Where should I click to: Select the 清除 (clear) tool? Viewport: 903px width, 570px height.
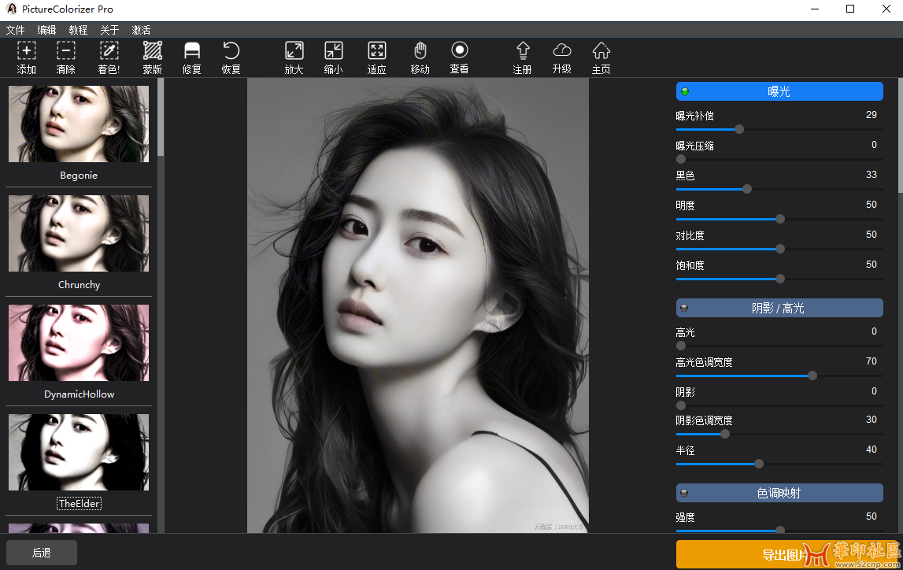click(x=65, y=57)
